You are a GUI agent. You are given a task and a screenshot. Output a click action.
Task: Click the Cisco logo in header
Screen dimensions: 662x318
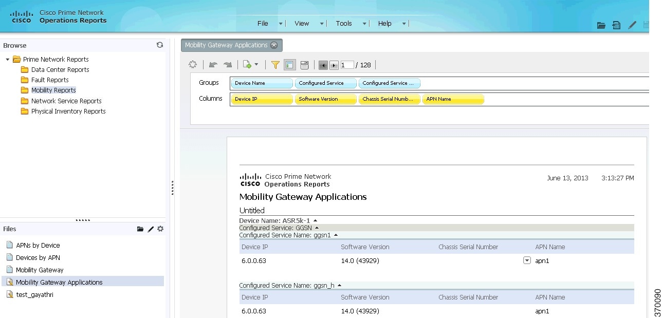click(22, 17)
